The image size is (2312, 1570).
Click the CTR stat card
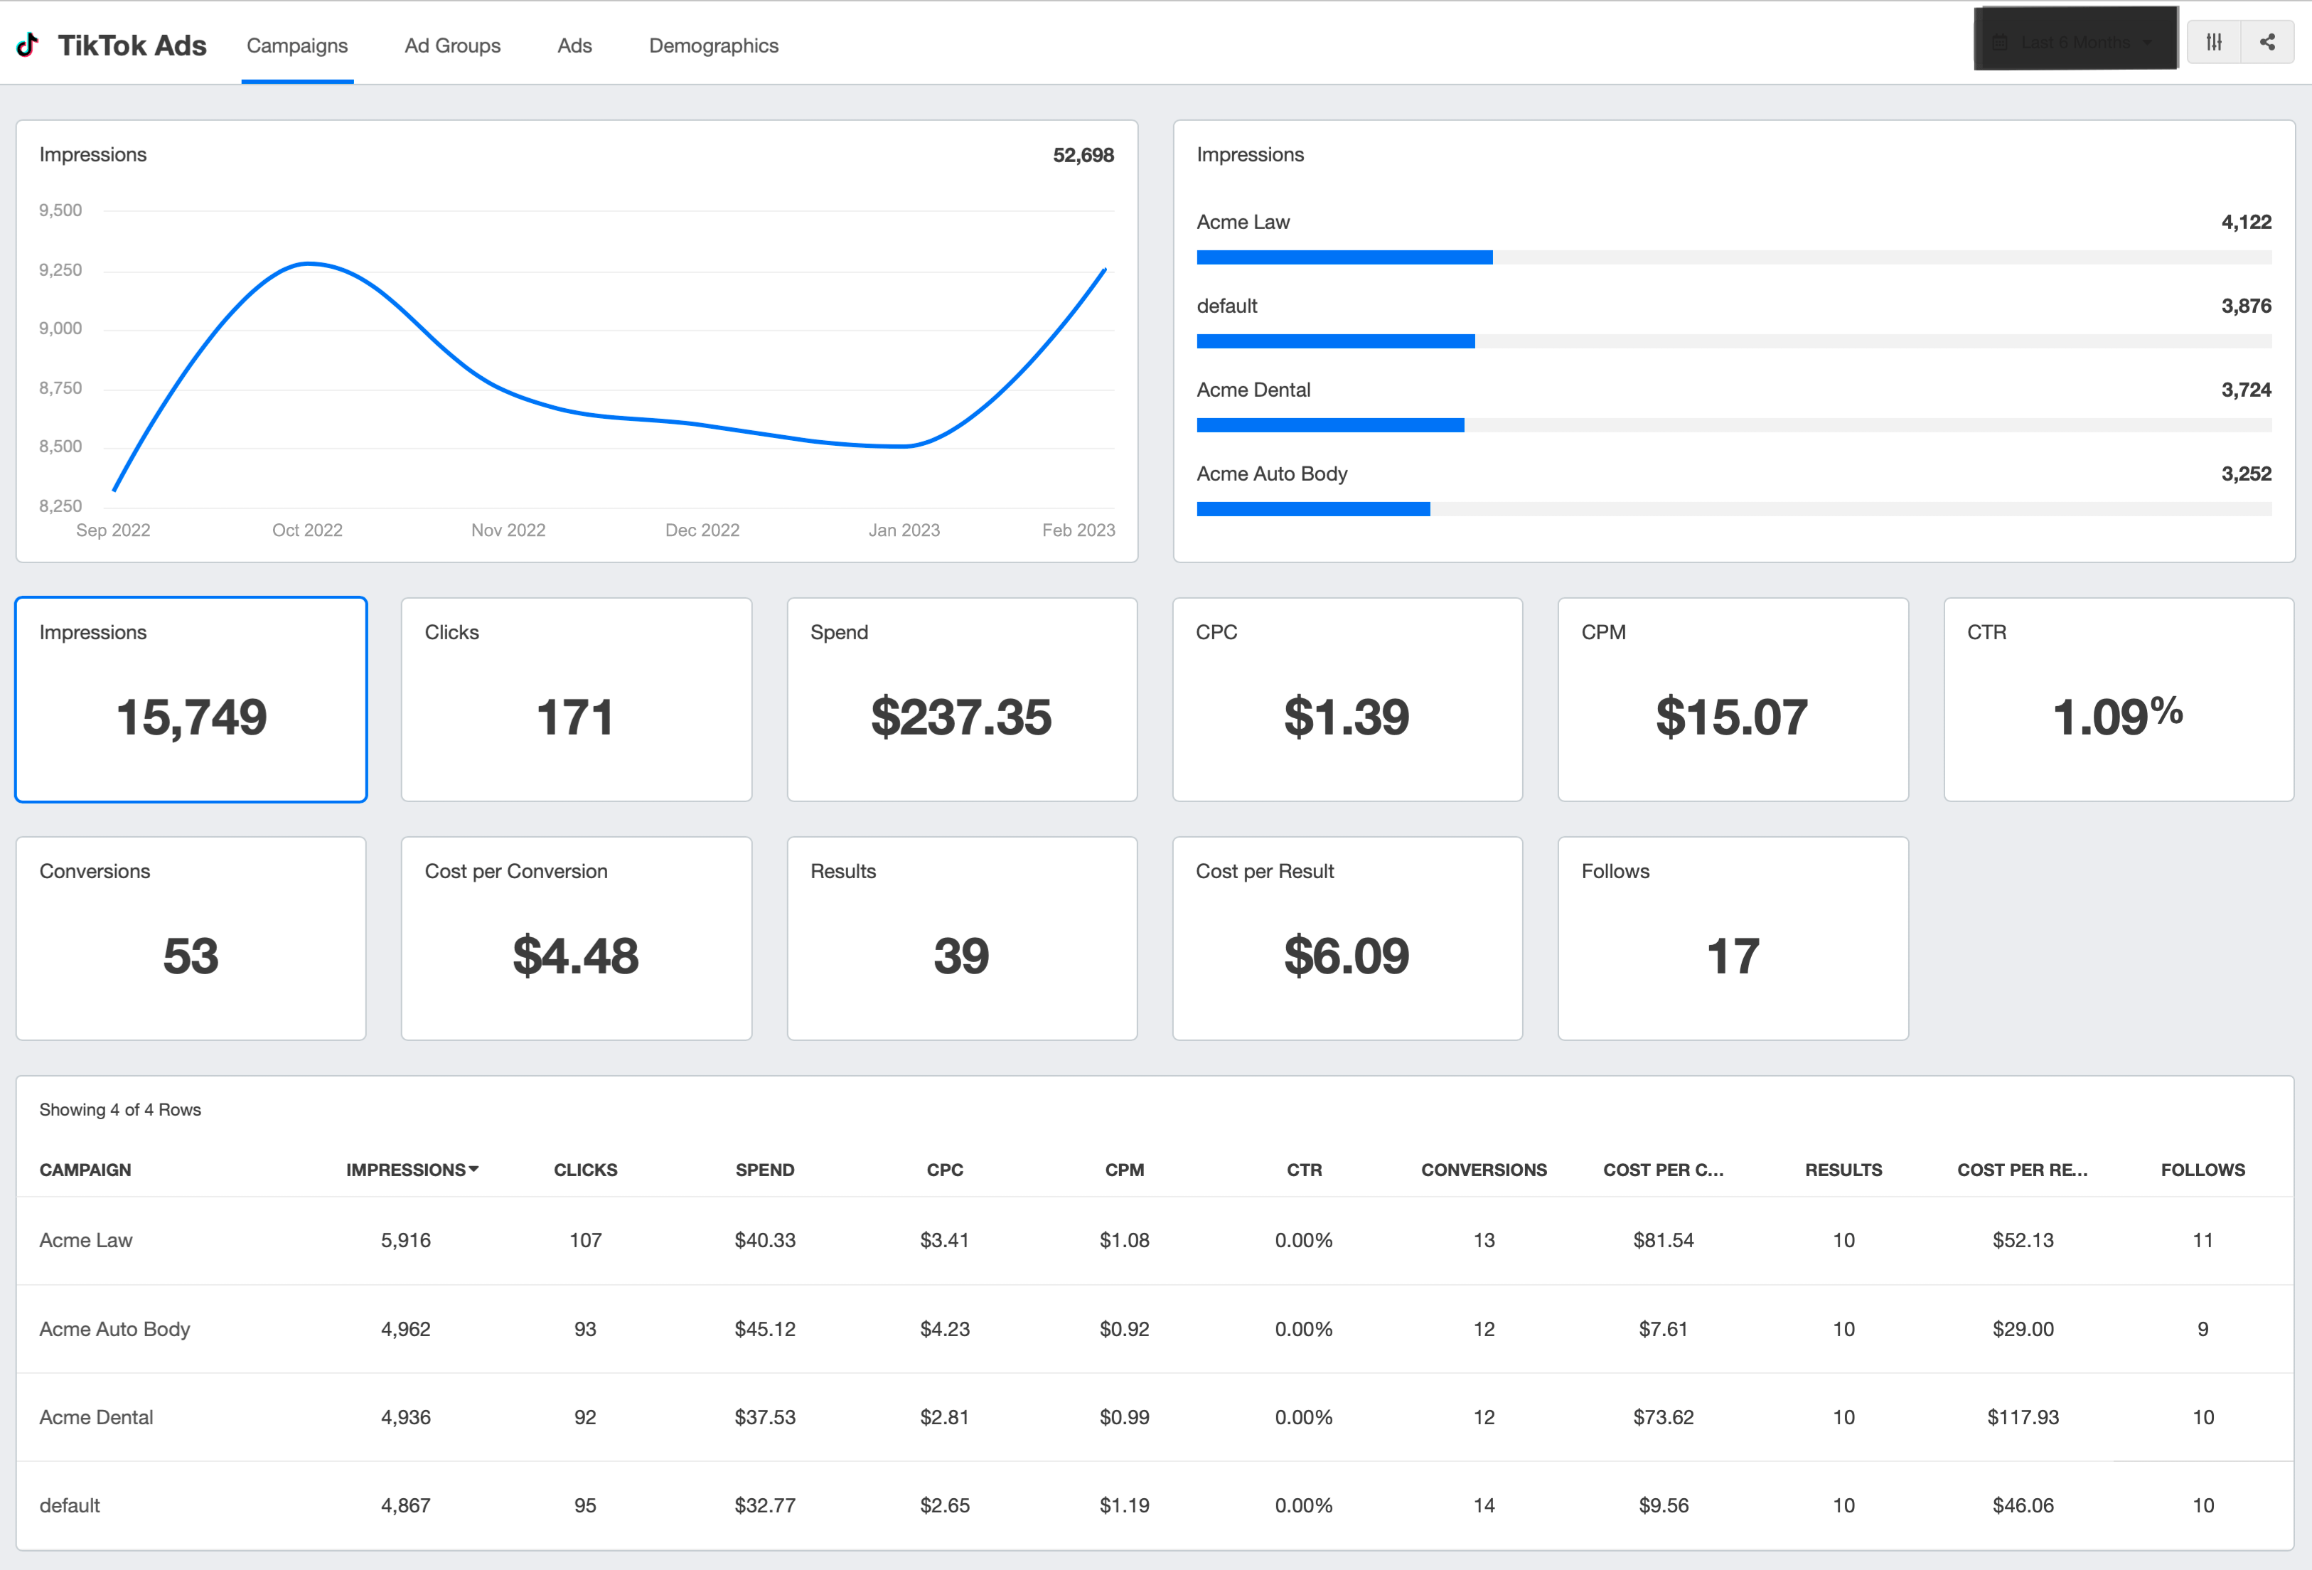pos(2118,700)
